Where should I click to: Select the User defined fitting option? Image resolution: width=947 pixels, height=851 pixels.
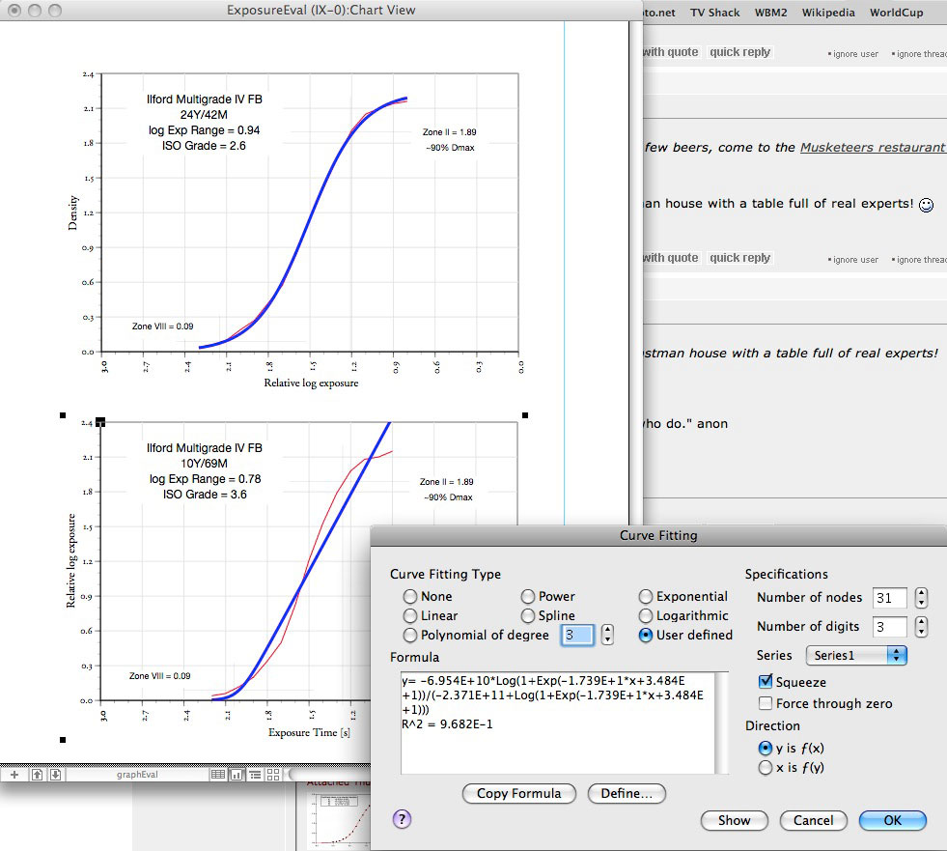(646, 636)
